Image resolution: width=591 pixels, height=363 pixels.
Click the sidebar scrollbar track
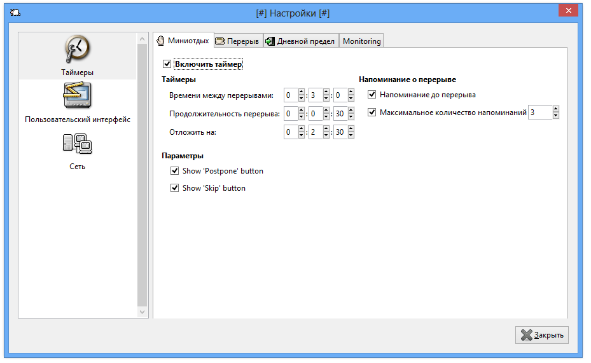(x=142, y=175)
